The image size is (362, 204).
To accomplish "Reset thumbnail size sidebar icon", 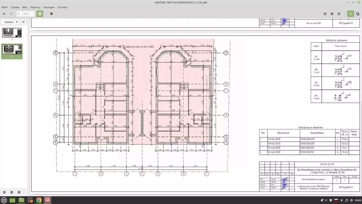I will click(19, 192).
